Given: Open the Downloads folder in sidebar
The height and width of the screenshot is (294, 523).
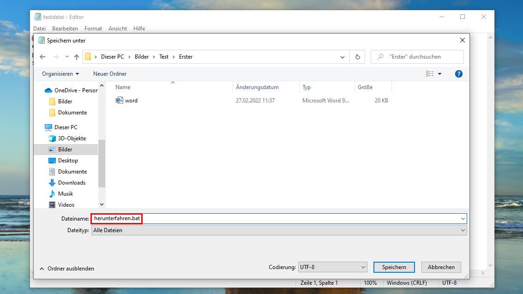Looking at the screenshot, I should (x=72, y=183).
